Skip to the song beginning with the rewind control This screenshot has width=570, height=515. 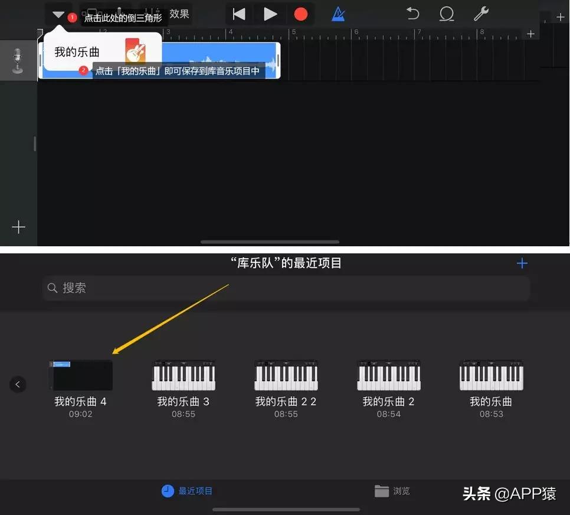coord(239,14)
